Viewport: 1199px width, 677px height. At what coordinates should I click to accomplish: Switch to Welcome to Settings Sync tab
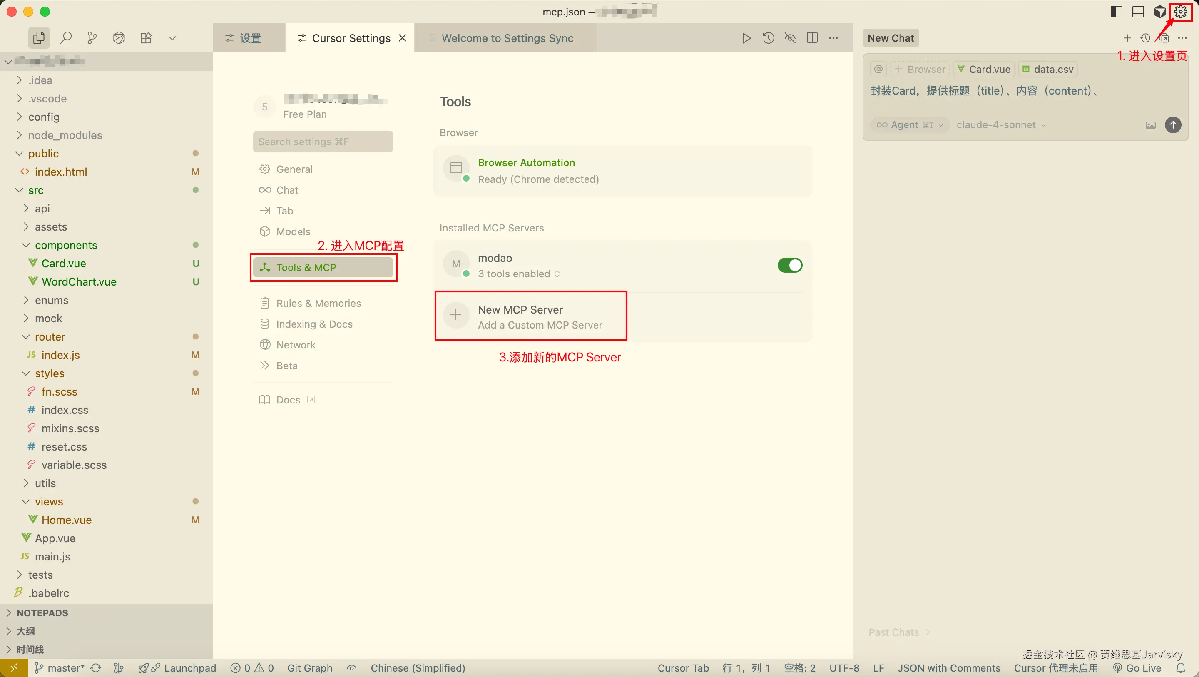507,38
